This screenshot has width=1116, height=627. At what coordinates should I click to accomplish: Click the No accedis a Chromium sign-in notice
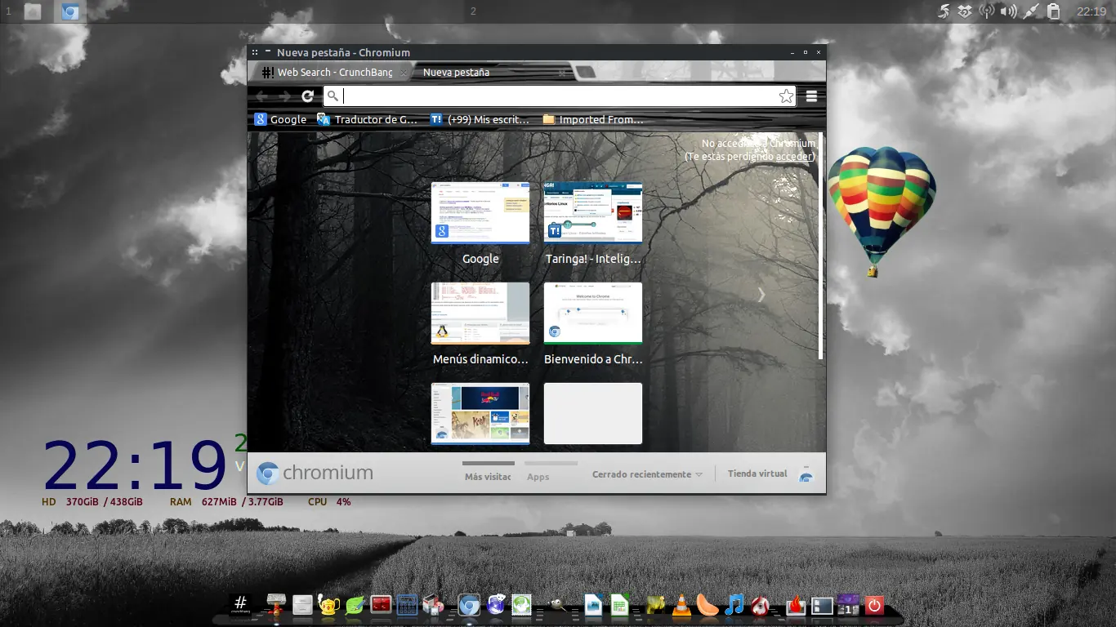750,149
